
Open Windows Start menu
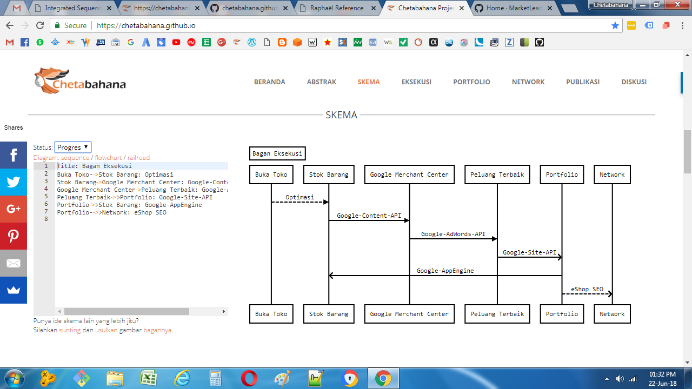(x=14, y=378)
